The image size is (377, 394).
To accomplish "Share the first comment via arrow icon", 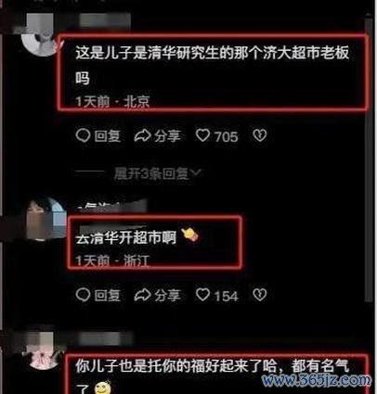I will tap(142, 135).
